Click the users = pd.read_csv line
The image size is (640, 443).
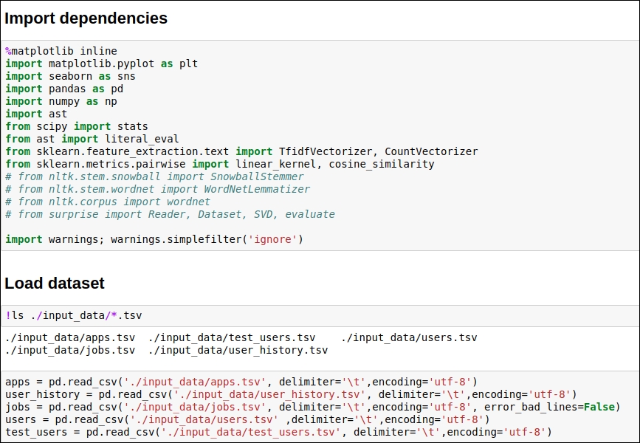coord(247,419)
